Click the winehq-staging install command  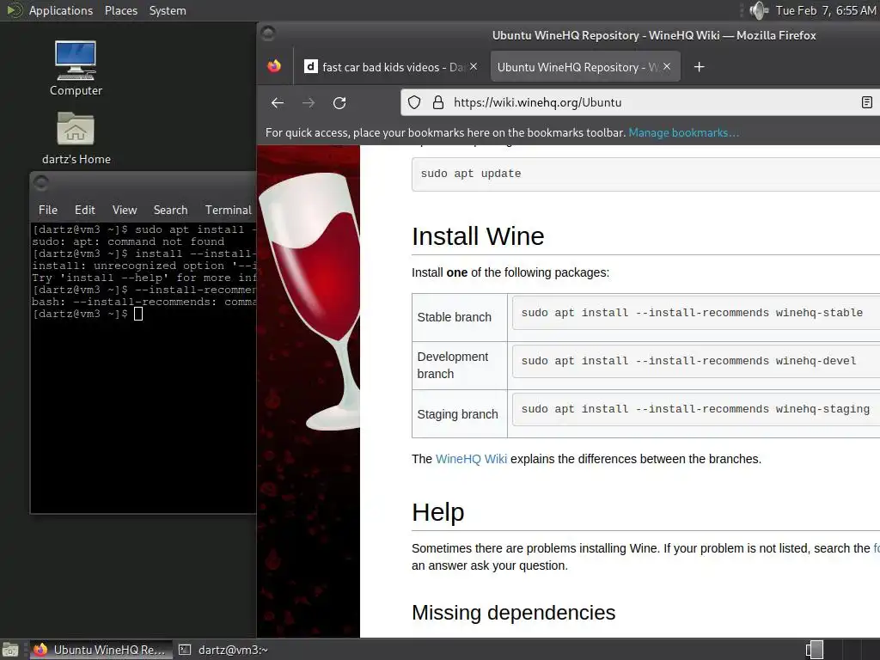(x=695, y=409)
